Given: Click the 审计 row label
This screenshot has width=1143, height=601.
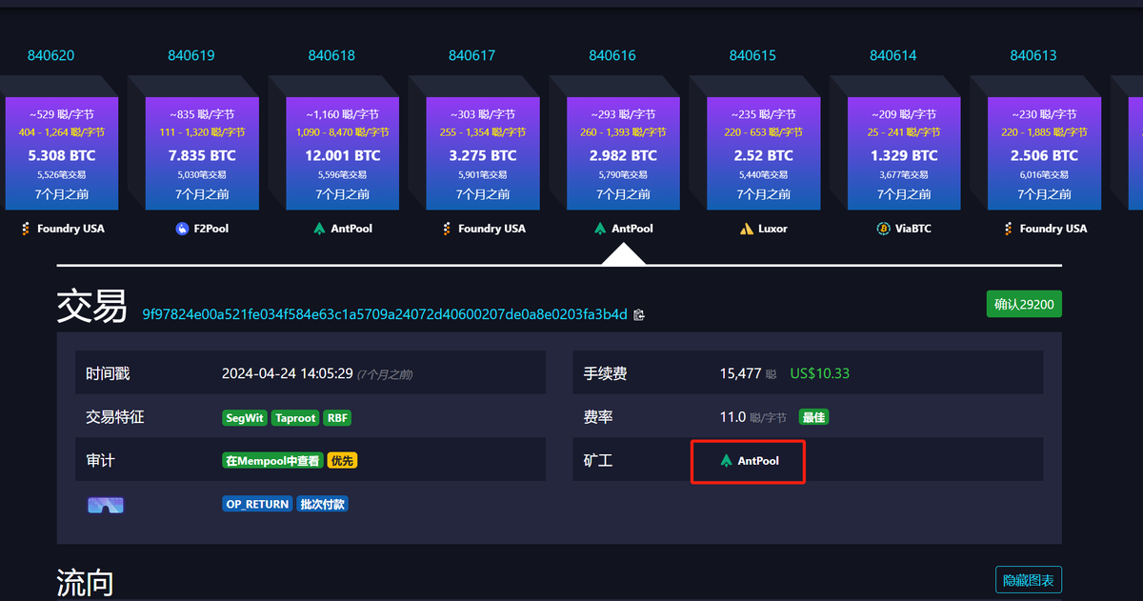Looking at the screenshot, I should [x=101, y=461].
